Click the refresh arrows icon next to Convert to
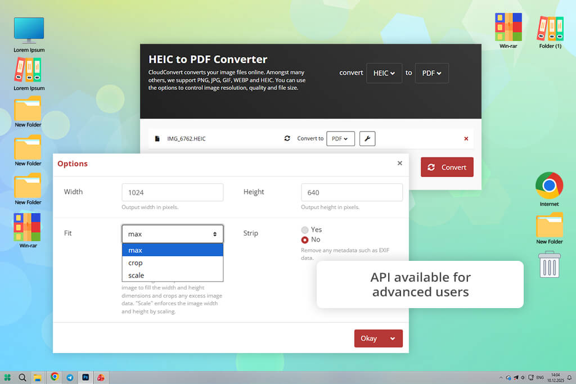 tap(287, 138)
